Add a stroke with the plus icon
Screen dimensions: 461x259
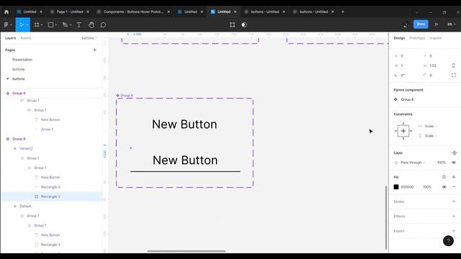(x=454, y=201)
